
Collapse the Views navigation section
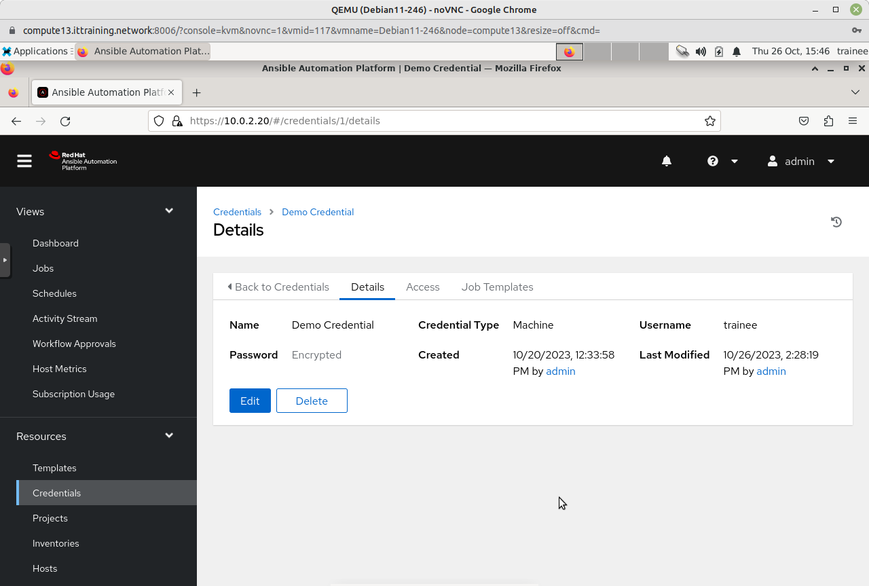169,211
